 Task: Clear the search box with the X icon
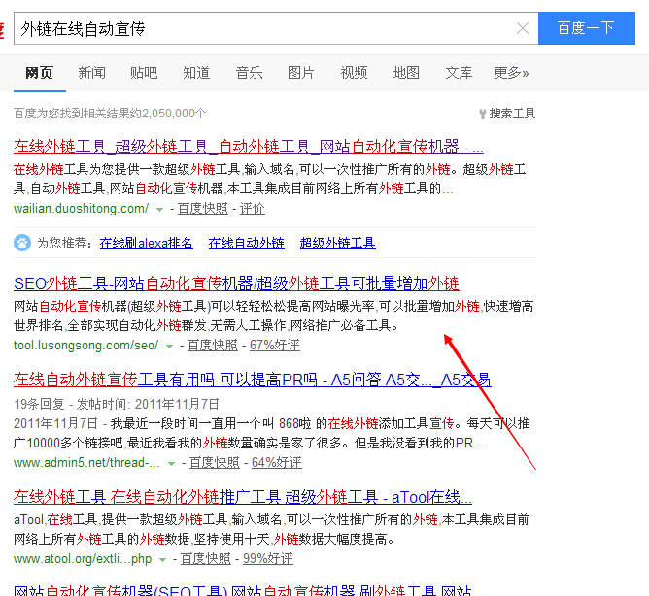pyautogui.click(x=523, y=28)
